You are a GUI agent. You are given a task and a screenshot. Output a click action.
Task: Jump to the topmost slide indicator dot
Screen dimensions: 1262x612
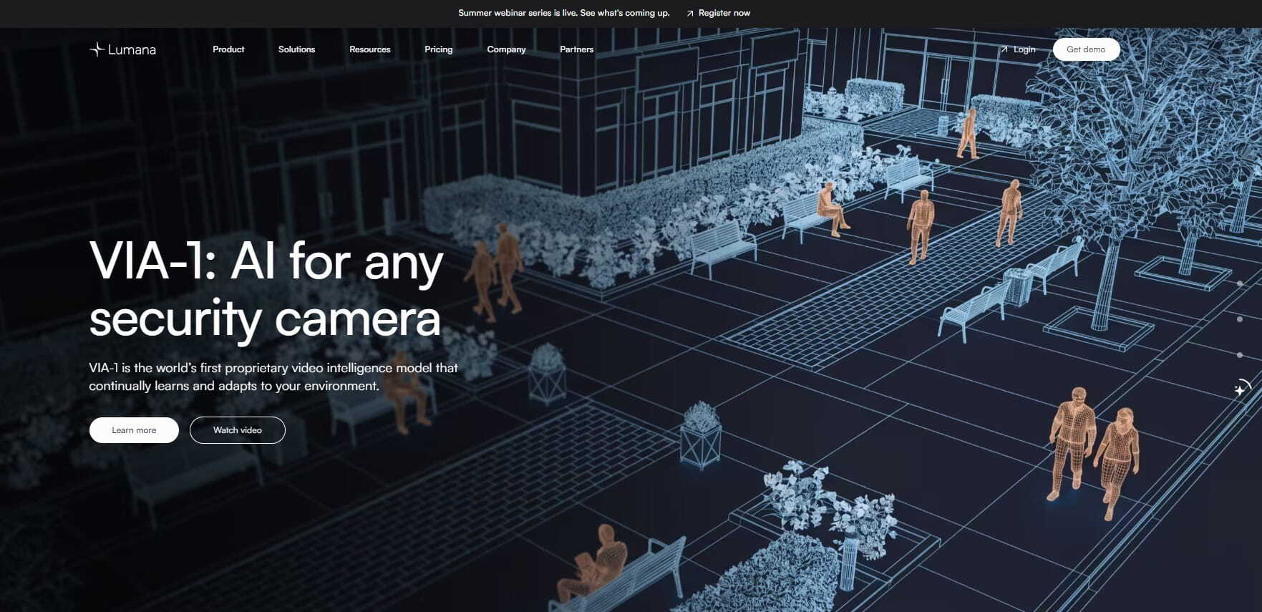pyautogui.click(x=1240, y=283)
